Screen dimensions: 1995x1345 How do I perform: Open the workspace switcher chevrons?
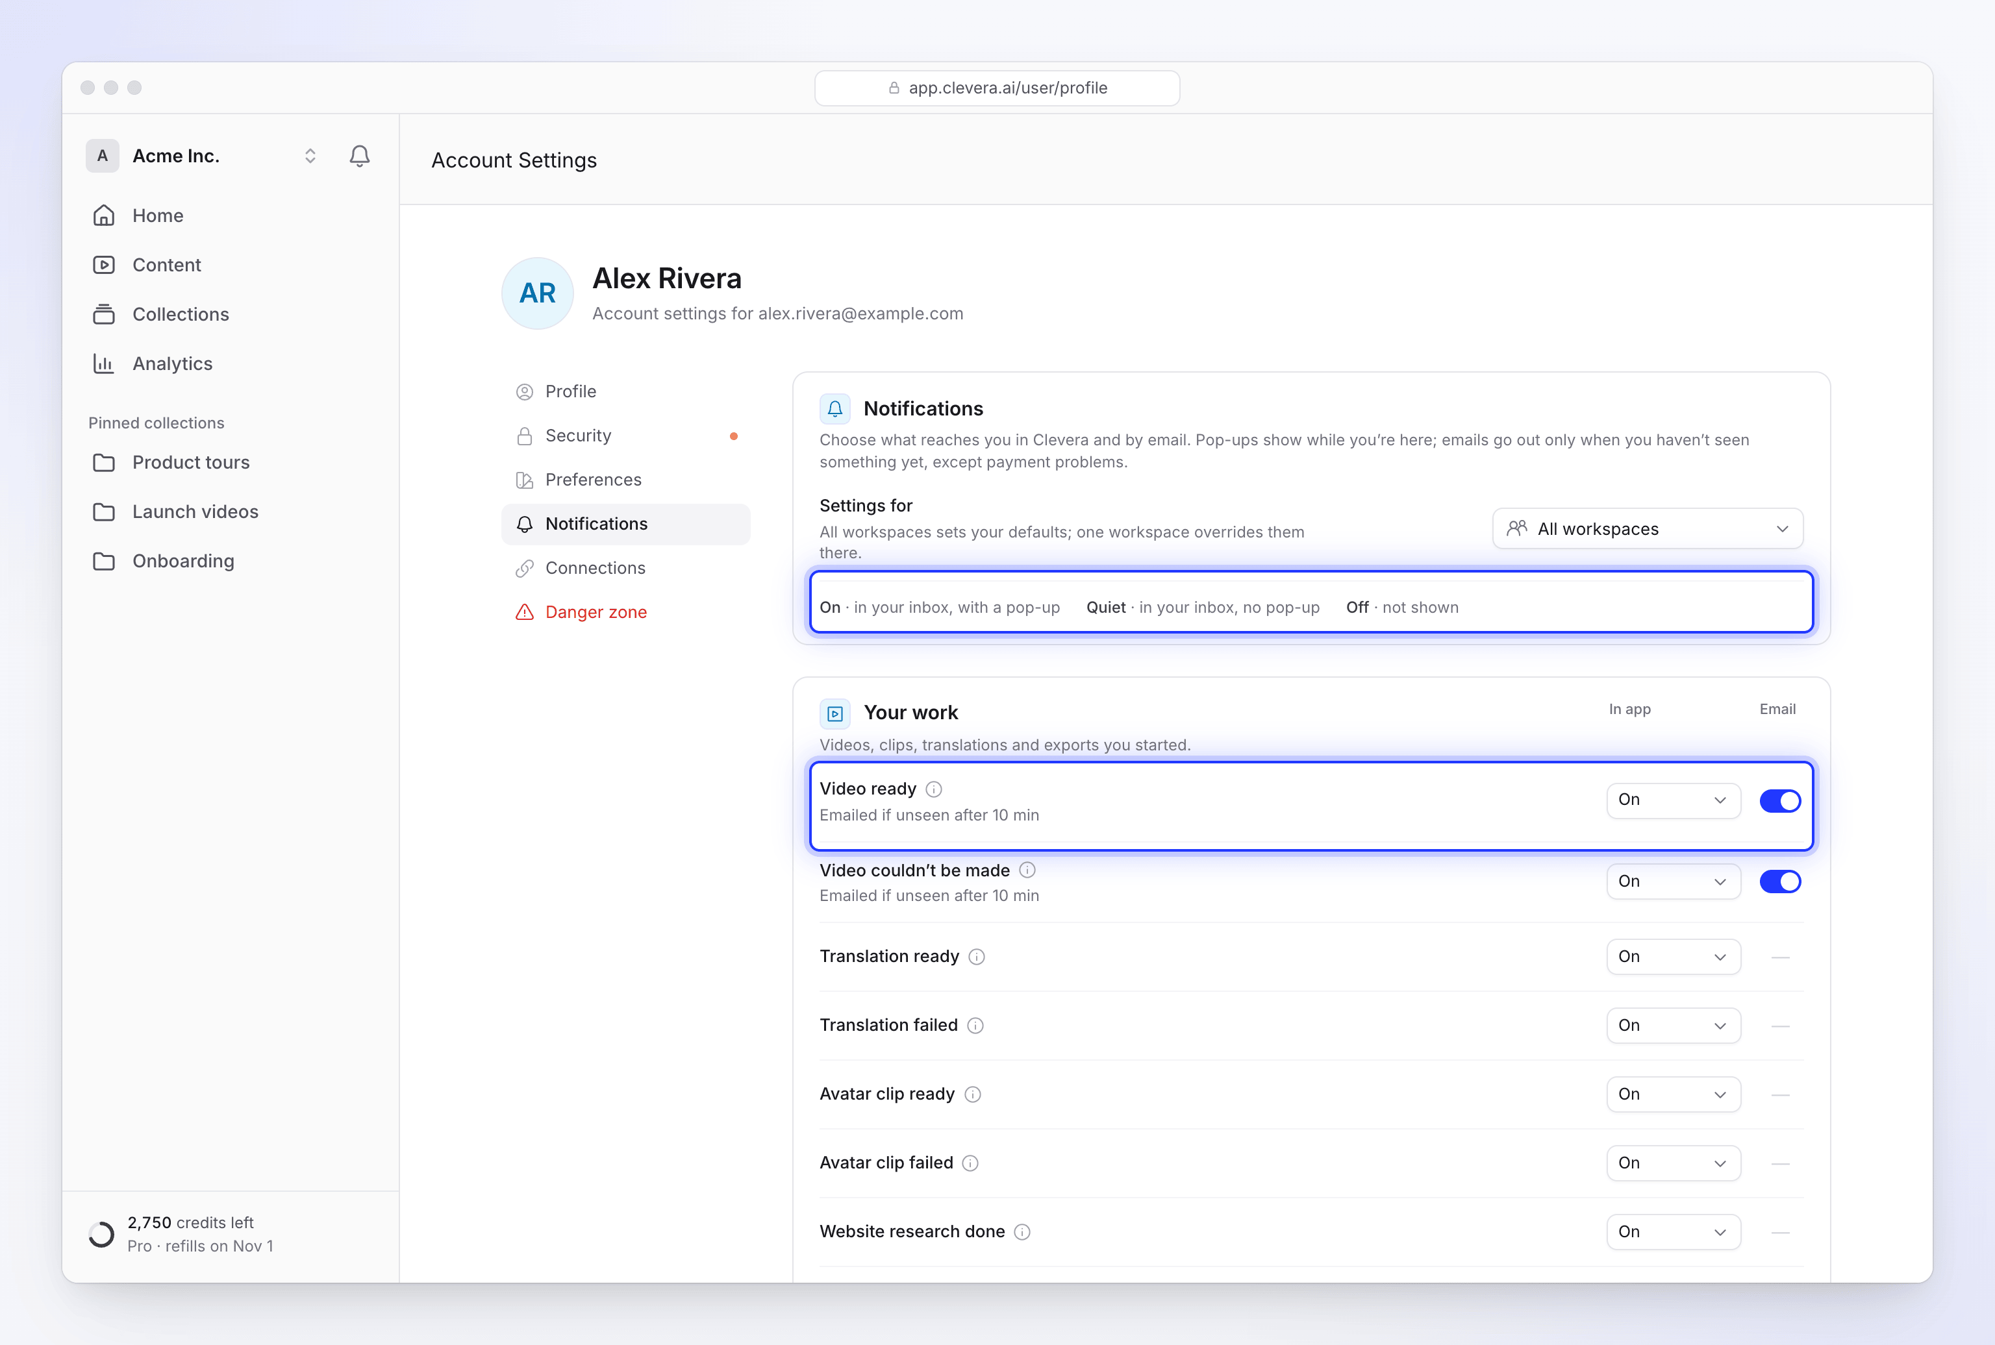tap(310, 155)
